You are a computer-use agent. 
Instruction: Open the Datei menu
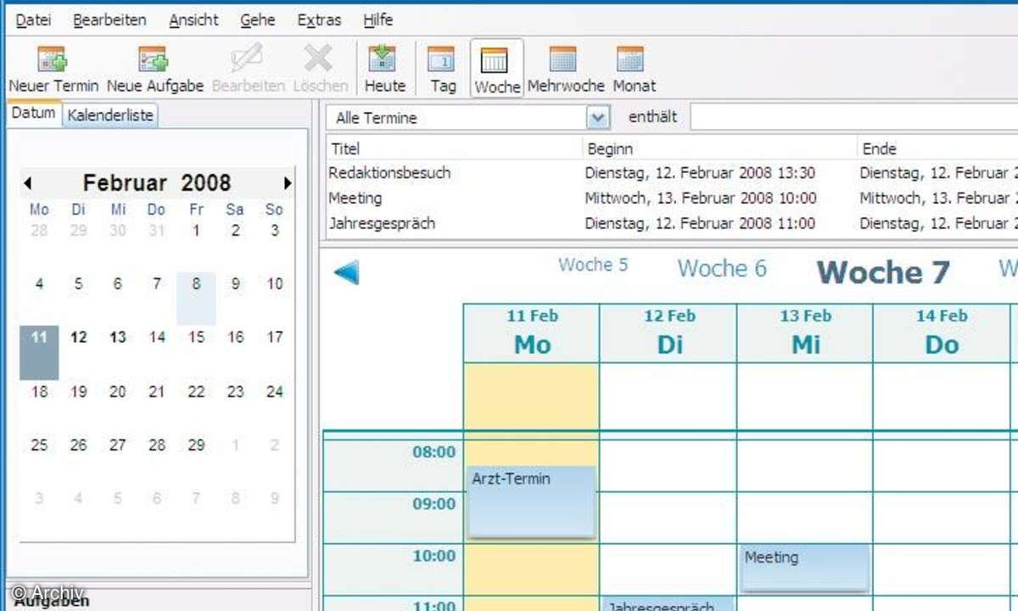tap(33, 20)
